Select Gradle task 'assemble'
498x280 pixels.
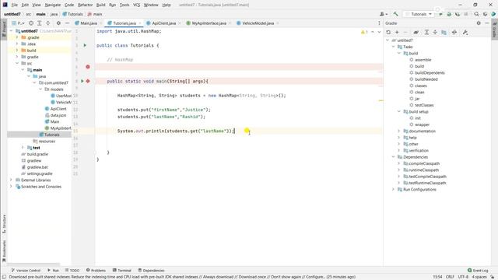pos(423,60)
